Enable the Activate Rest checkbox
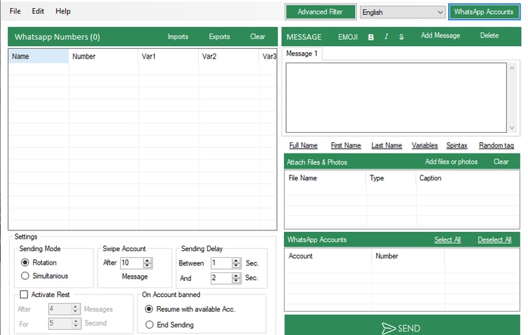Screen dimensions: 528x335 tap(24, 294)
